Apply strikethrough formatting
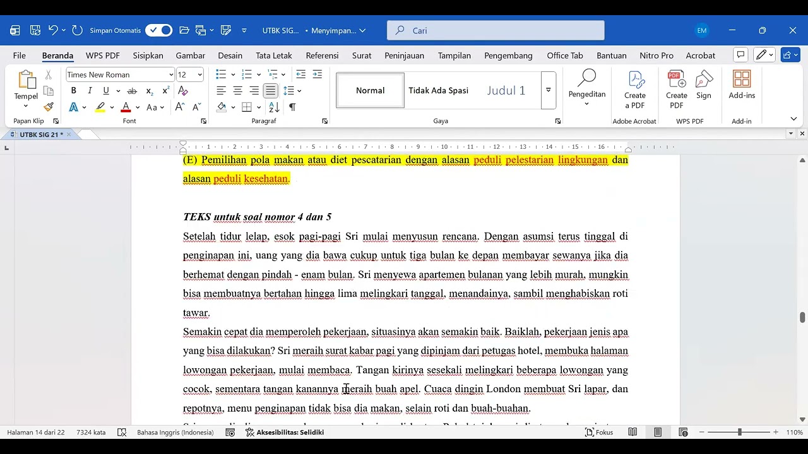This screenshot has height=454, width=808. point(132,91)
